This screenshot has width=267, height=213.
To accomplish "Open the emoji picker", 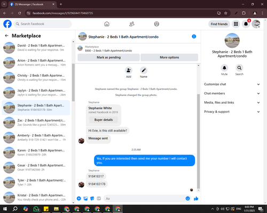I will [187, 199].
